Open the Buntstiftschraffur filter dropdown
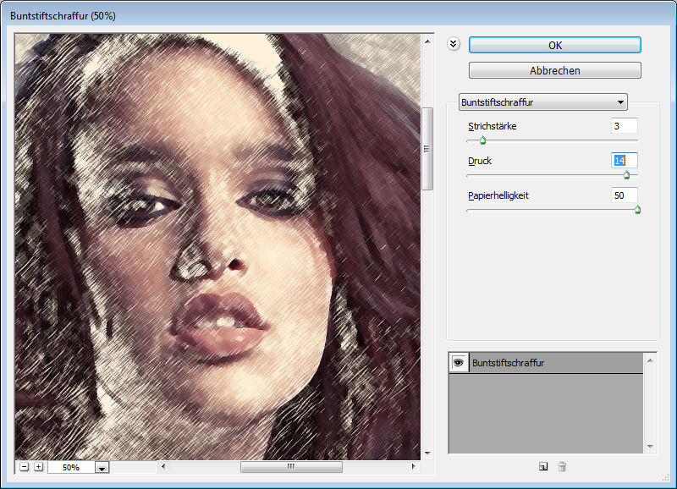Image resolution: width=677 pixels, height=489 pixels. coord(542,102)
